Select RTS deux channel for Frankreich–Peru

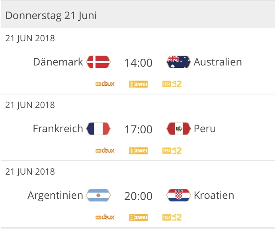point(105,150)
